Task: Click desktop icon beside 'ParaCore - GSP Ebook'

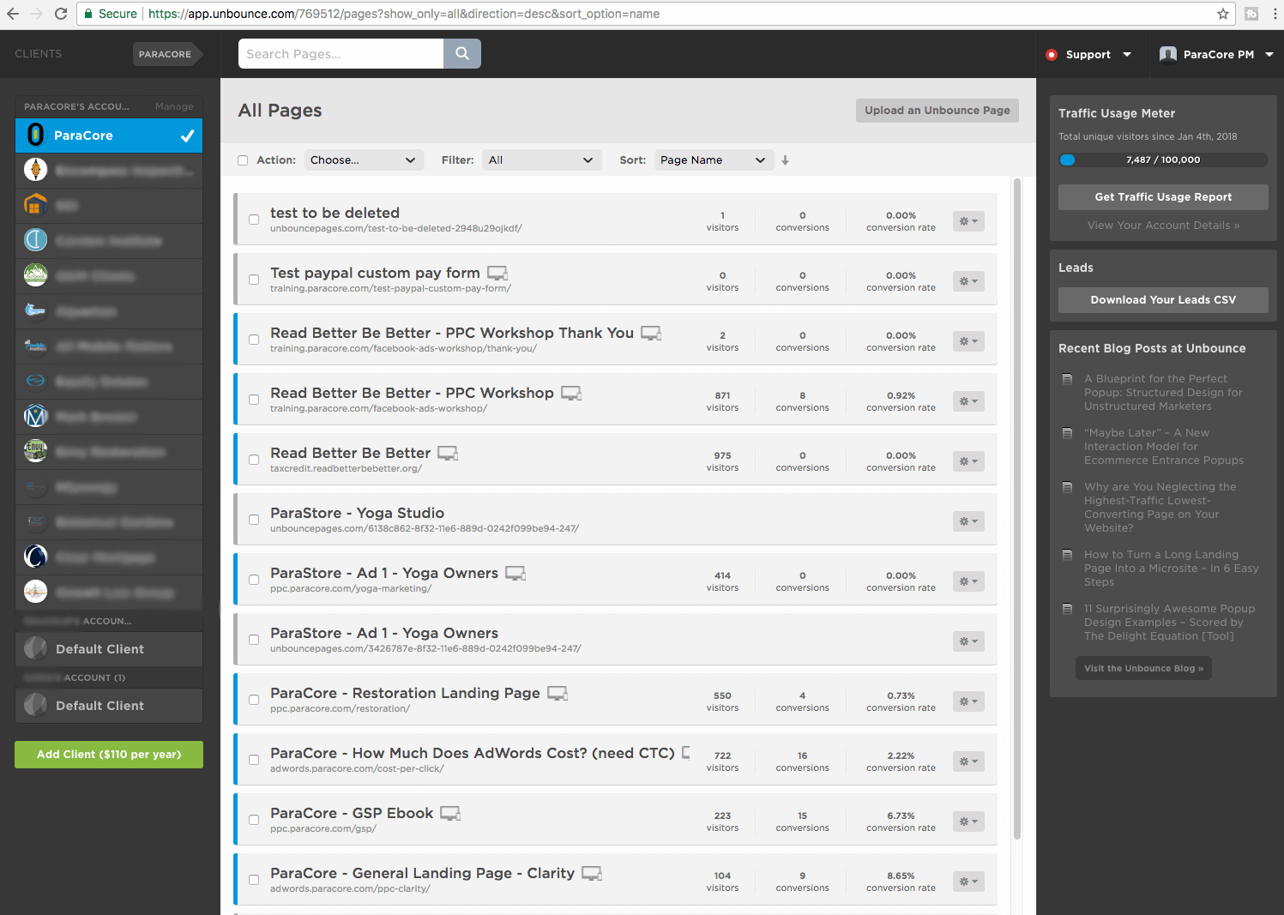Action: 450,814
